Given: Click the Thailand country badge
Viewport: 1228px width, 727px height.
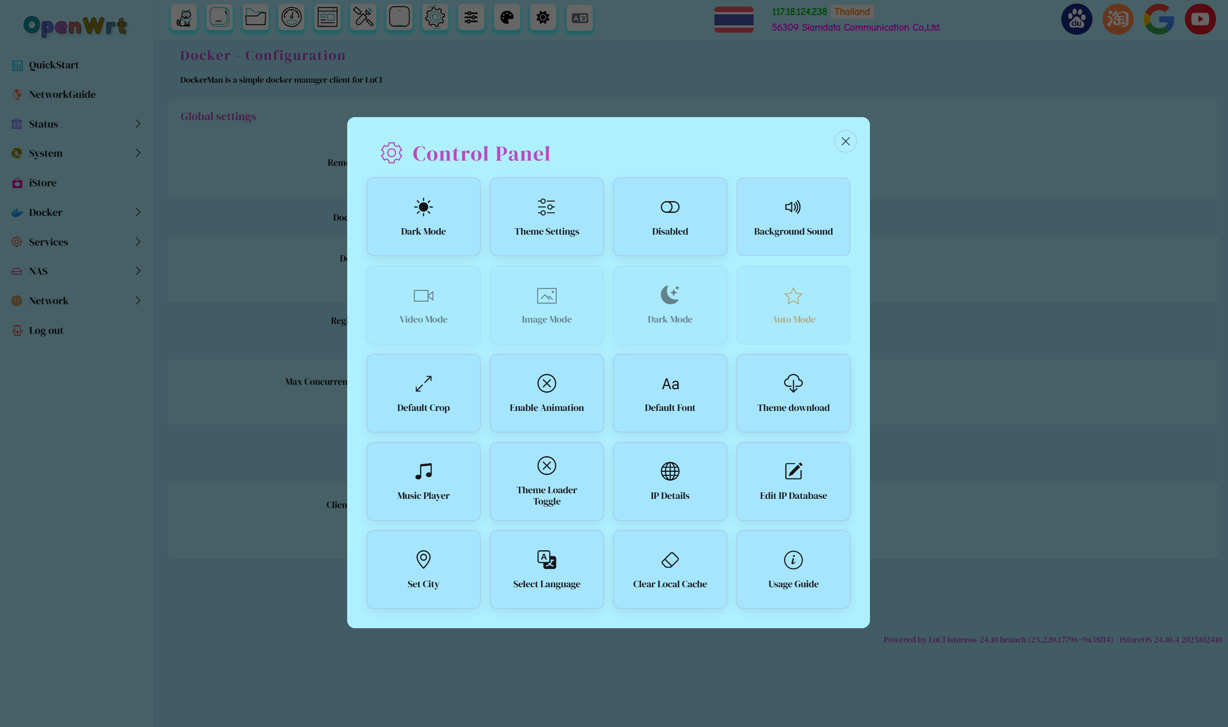Looking at the screenshot, I should [852, 12].
